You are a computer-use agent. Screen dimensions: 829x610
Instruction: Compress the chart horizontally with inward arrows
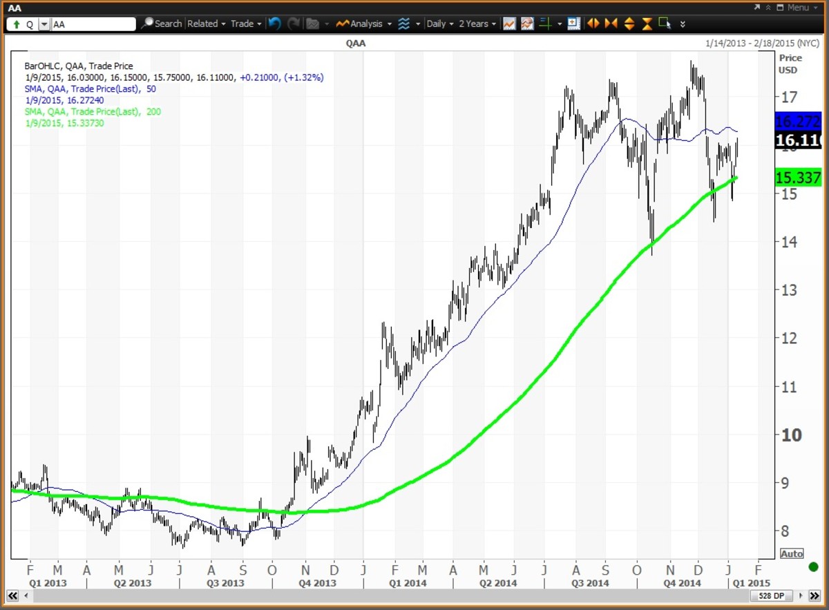pos(611,23)
